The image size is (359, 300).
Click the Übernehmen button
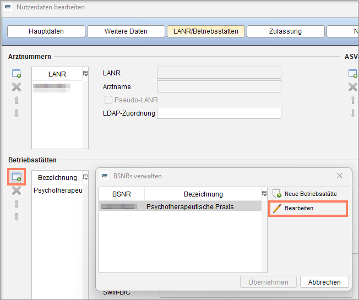coord(268,282)
